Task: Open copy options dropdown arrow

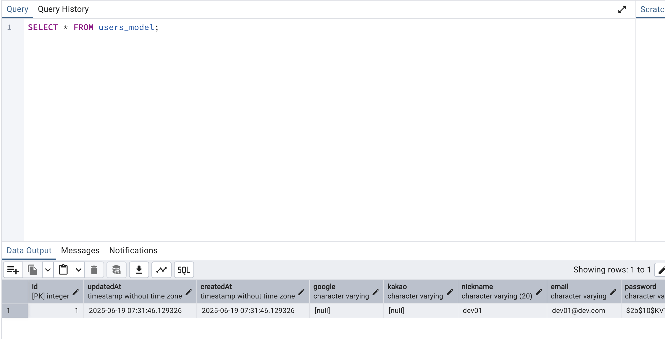Action: tap(48, 270)
